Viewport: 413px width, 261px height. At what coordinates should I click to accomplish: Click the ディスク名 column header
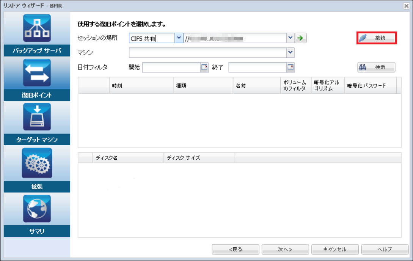[x=128, y=157]
